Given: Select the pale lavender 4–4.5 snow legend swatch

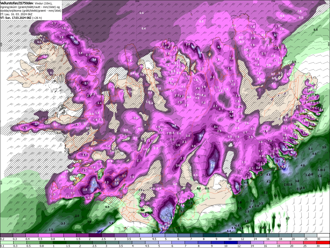Looking at the screenshot, I should (x=146, y=236).
